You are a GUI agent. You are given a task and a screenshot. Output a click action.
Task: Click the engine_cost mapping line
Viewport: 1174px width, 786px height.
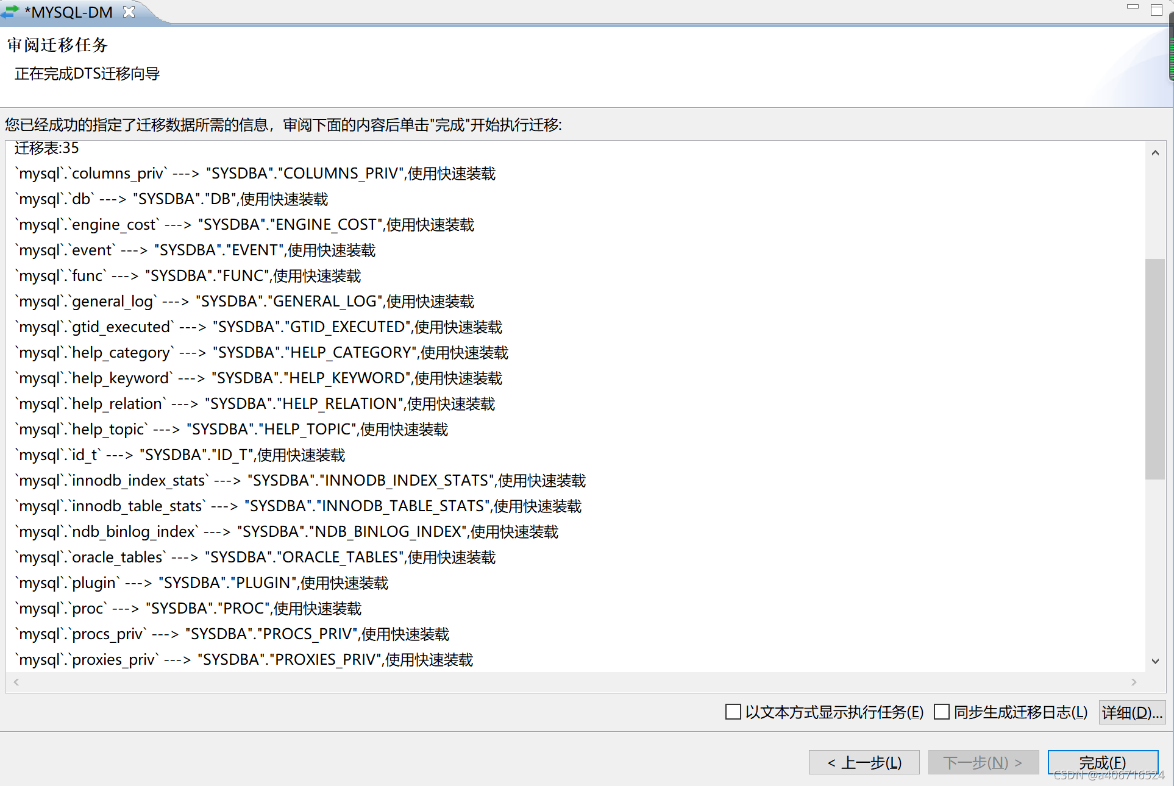(244, 225)
